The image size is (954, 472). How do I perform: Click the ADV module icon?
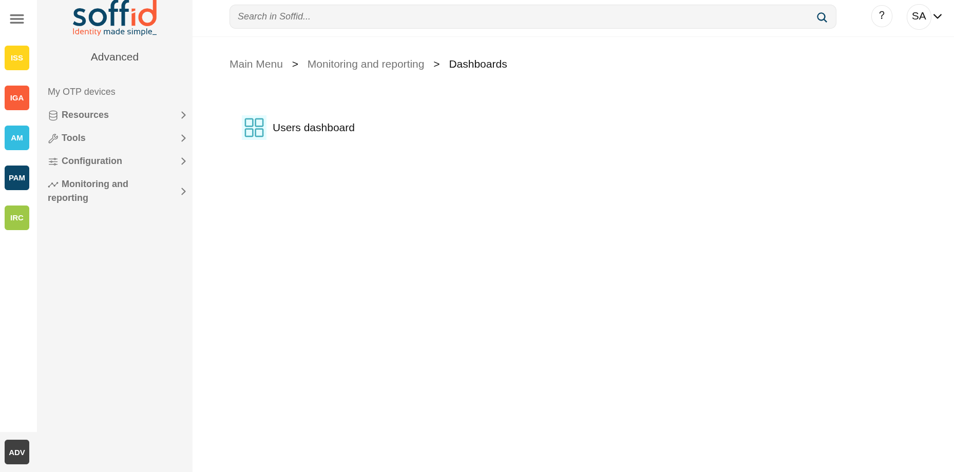click(x=17, y=452)
